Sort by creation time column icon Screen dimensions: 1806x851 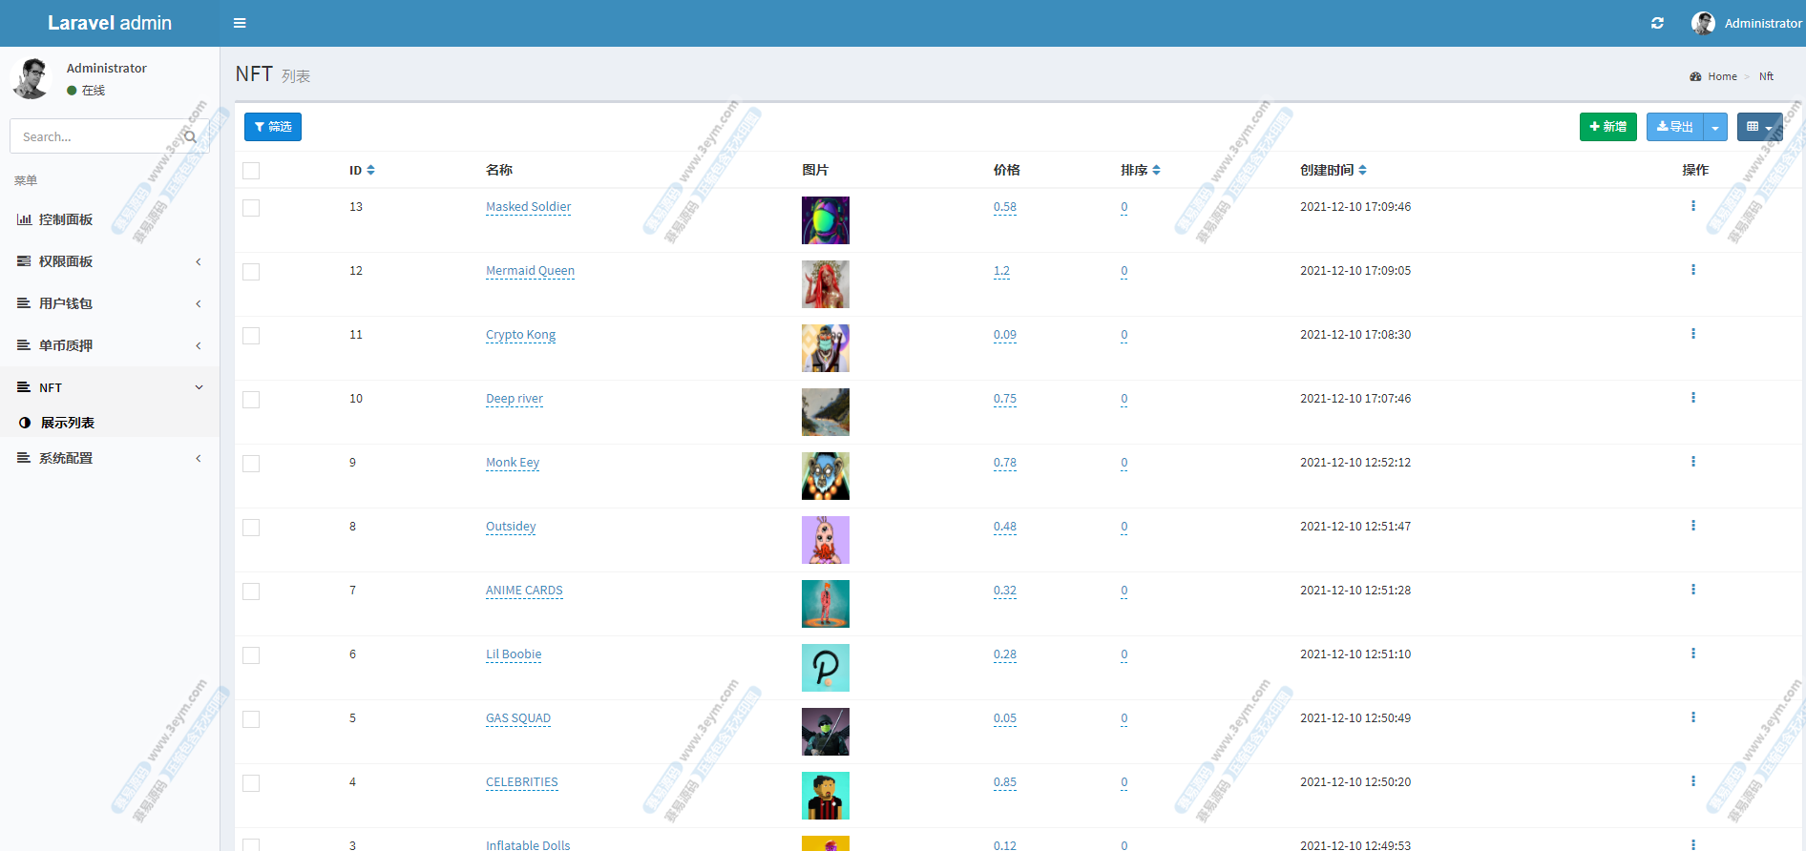(1362, 171)
